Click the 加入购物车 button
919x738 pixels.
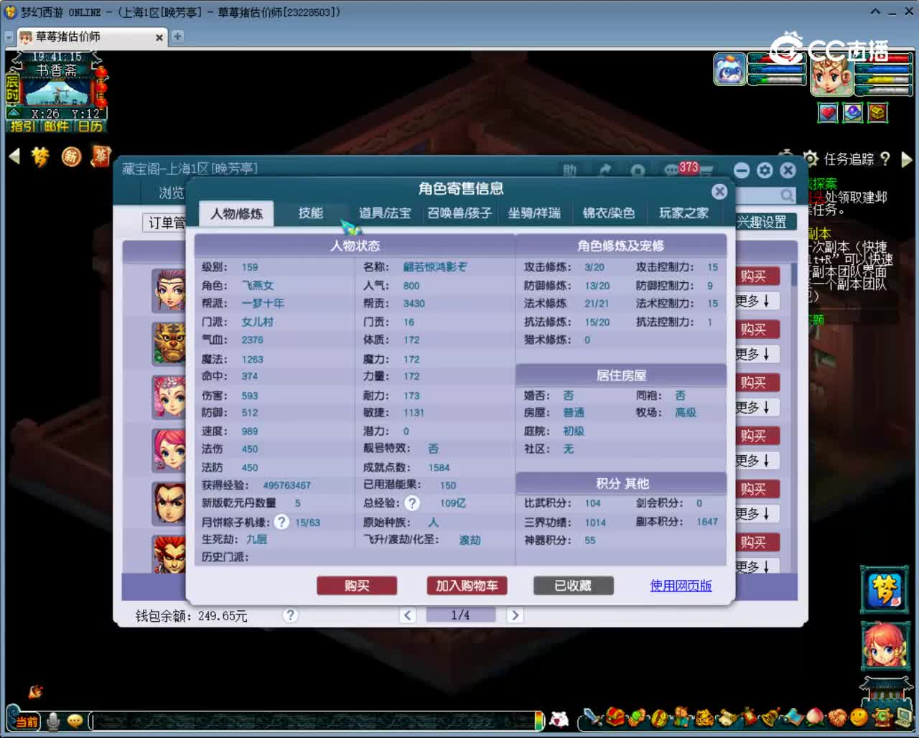point(465,586)
